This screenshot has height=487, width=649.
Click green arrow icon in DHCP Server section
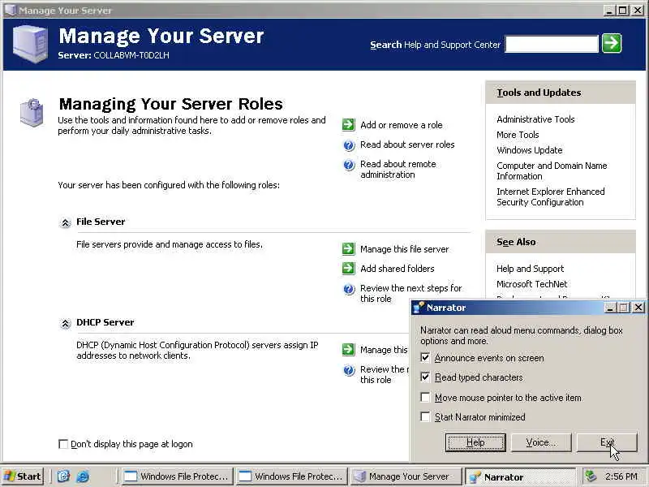[x=349, y=350]
